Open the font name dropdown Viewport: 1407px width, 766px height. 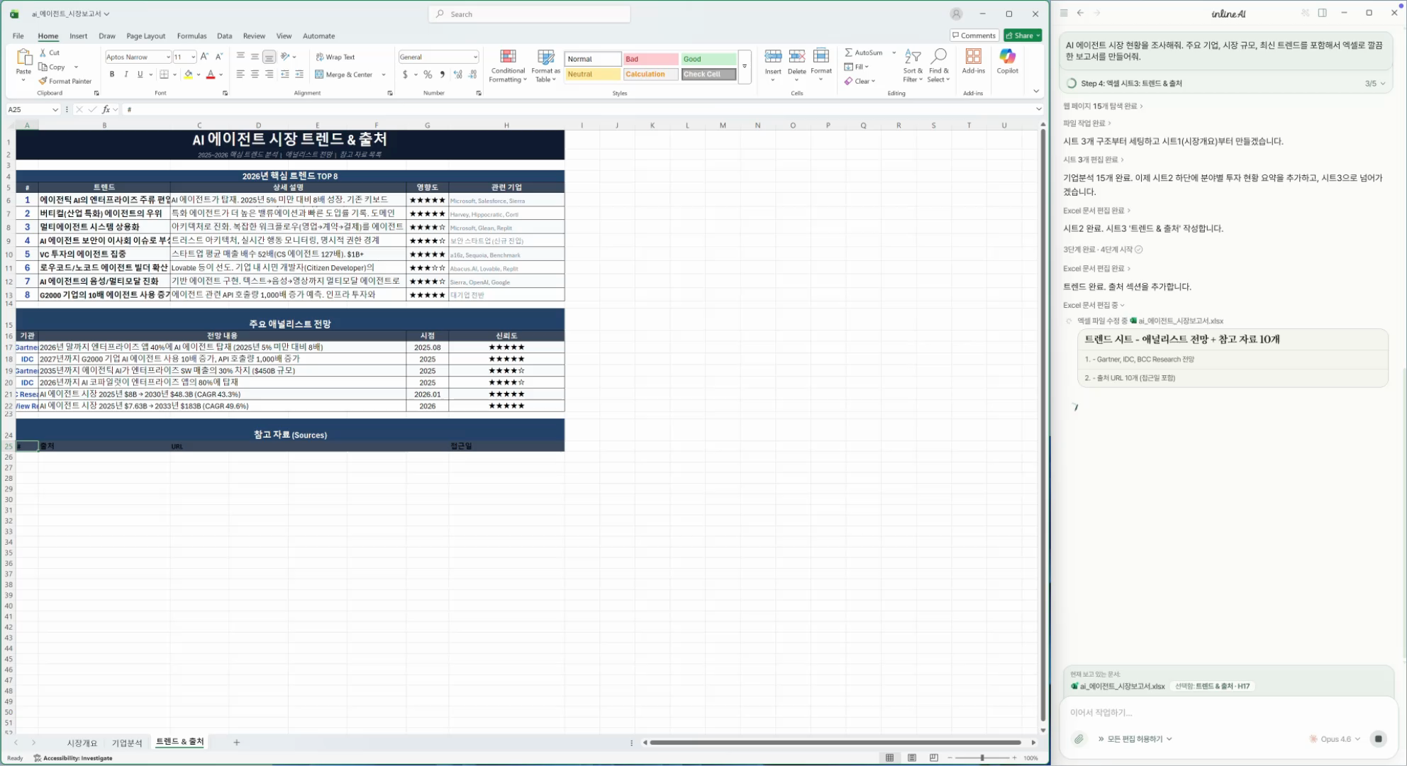168,57
